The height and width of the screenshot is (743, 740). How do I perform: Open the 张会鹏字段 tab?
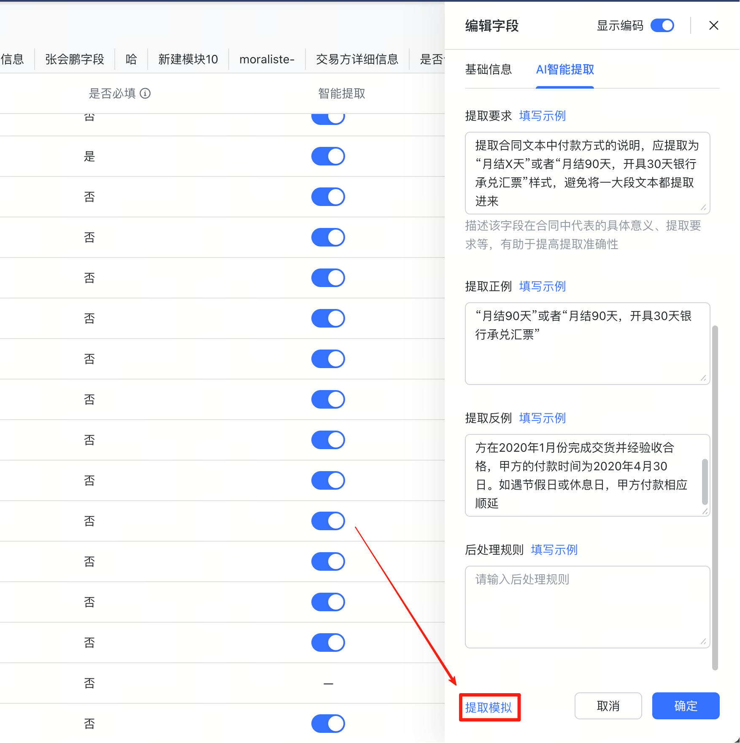74,59
